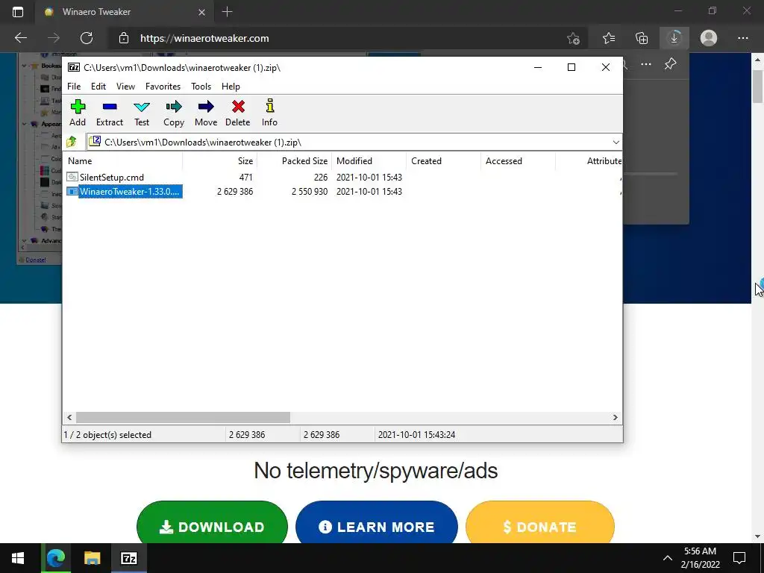Viewport: 764px width, 573px height.
Task: Click the webpage vertical scrollbar thumb
Action: pos(757,86)
